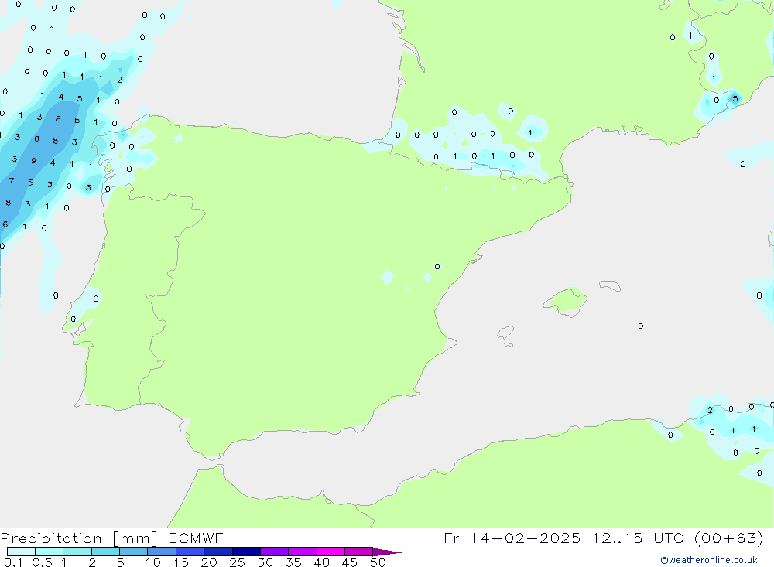This screenshot has height=567, width=774.
Task: Pick the 10–15 mm legend swatch
Action: pos(162,552)
